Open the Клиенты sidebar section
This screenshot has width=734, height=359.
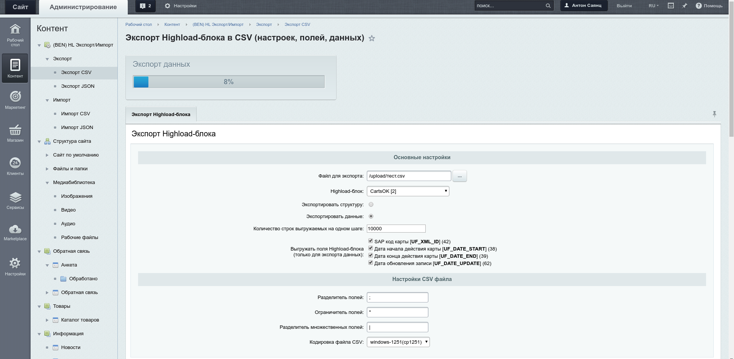[15, 167]
